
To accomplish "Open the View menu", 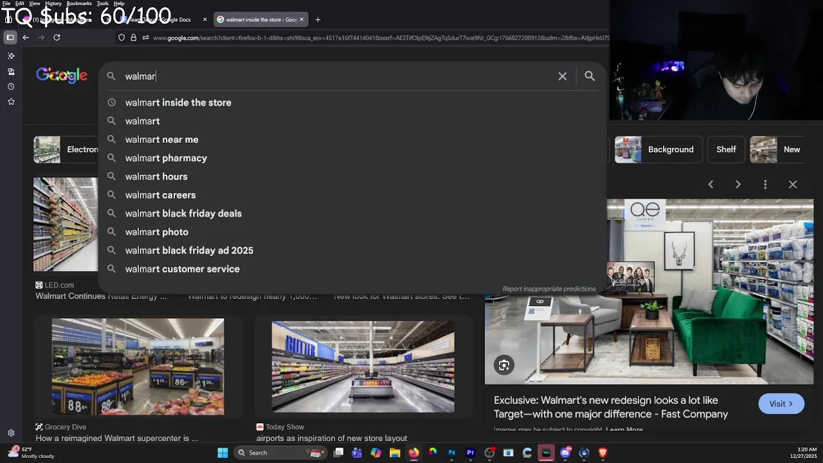I will 35,3.
